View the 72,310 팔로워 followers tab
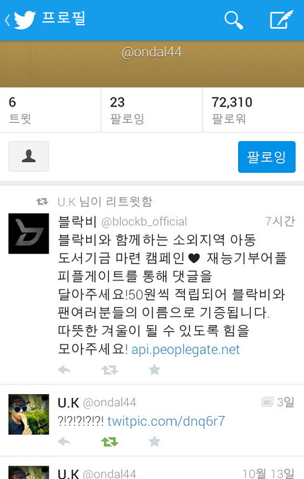Image resolution: width=304 pixels, height=479 pixels. click(x=253, y=110)
